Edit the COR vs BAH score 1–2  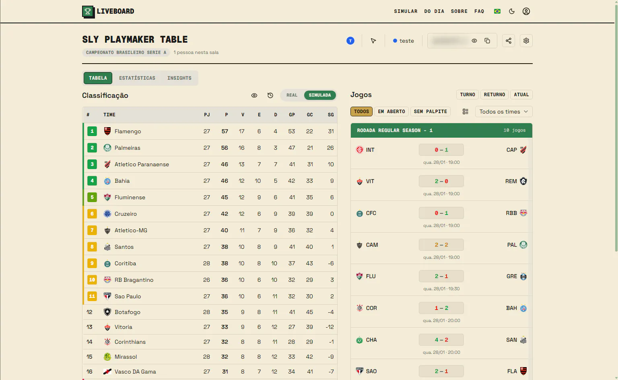click(441, 308)
